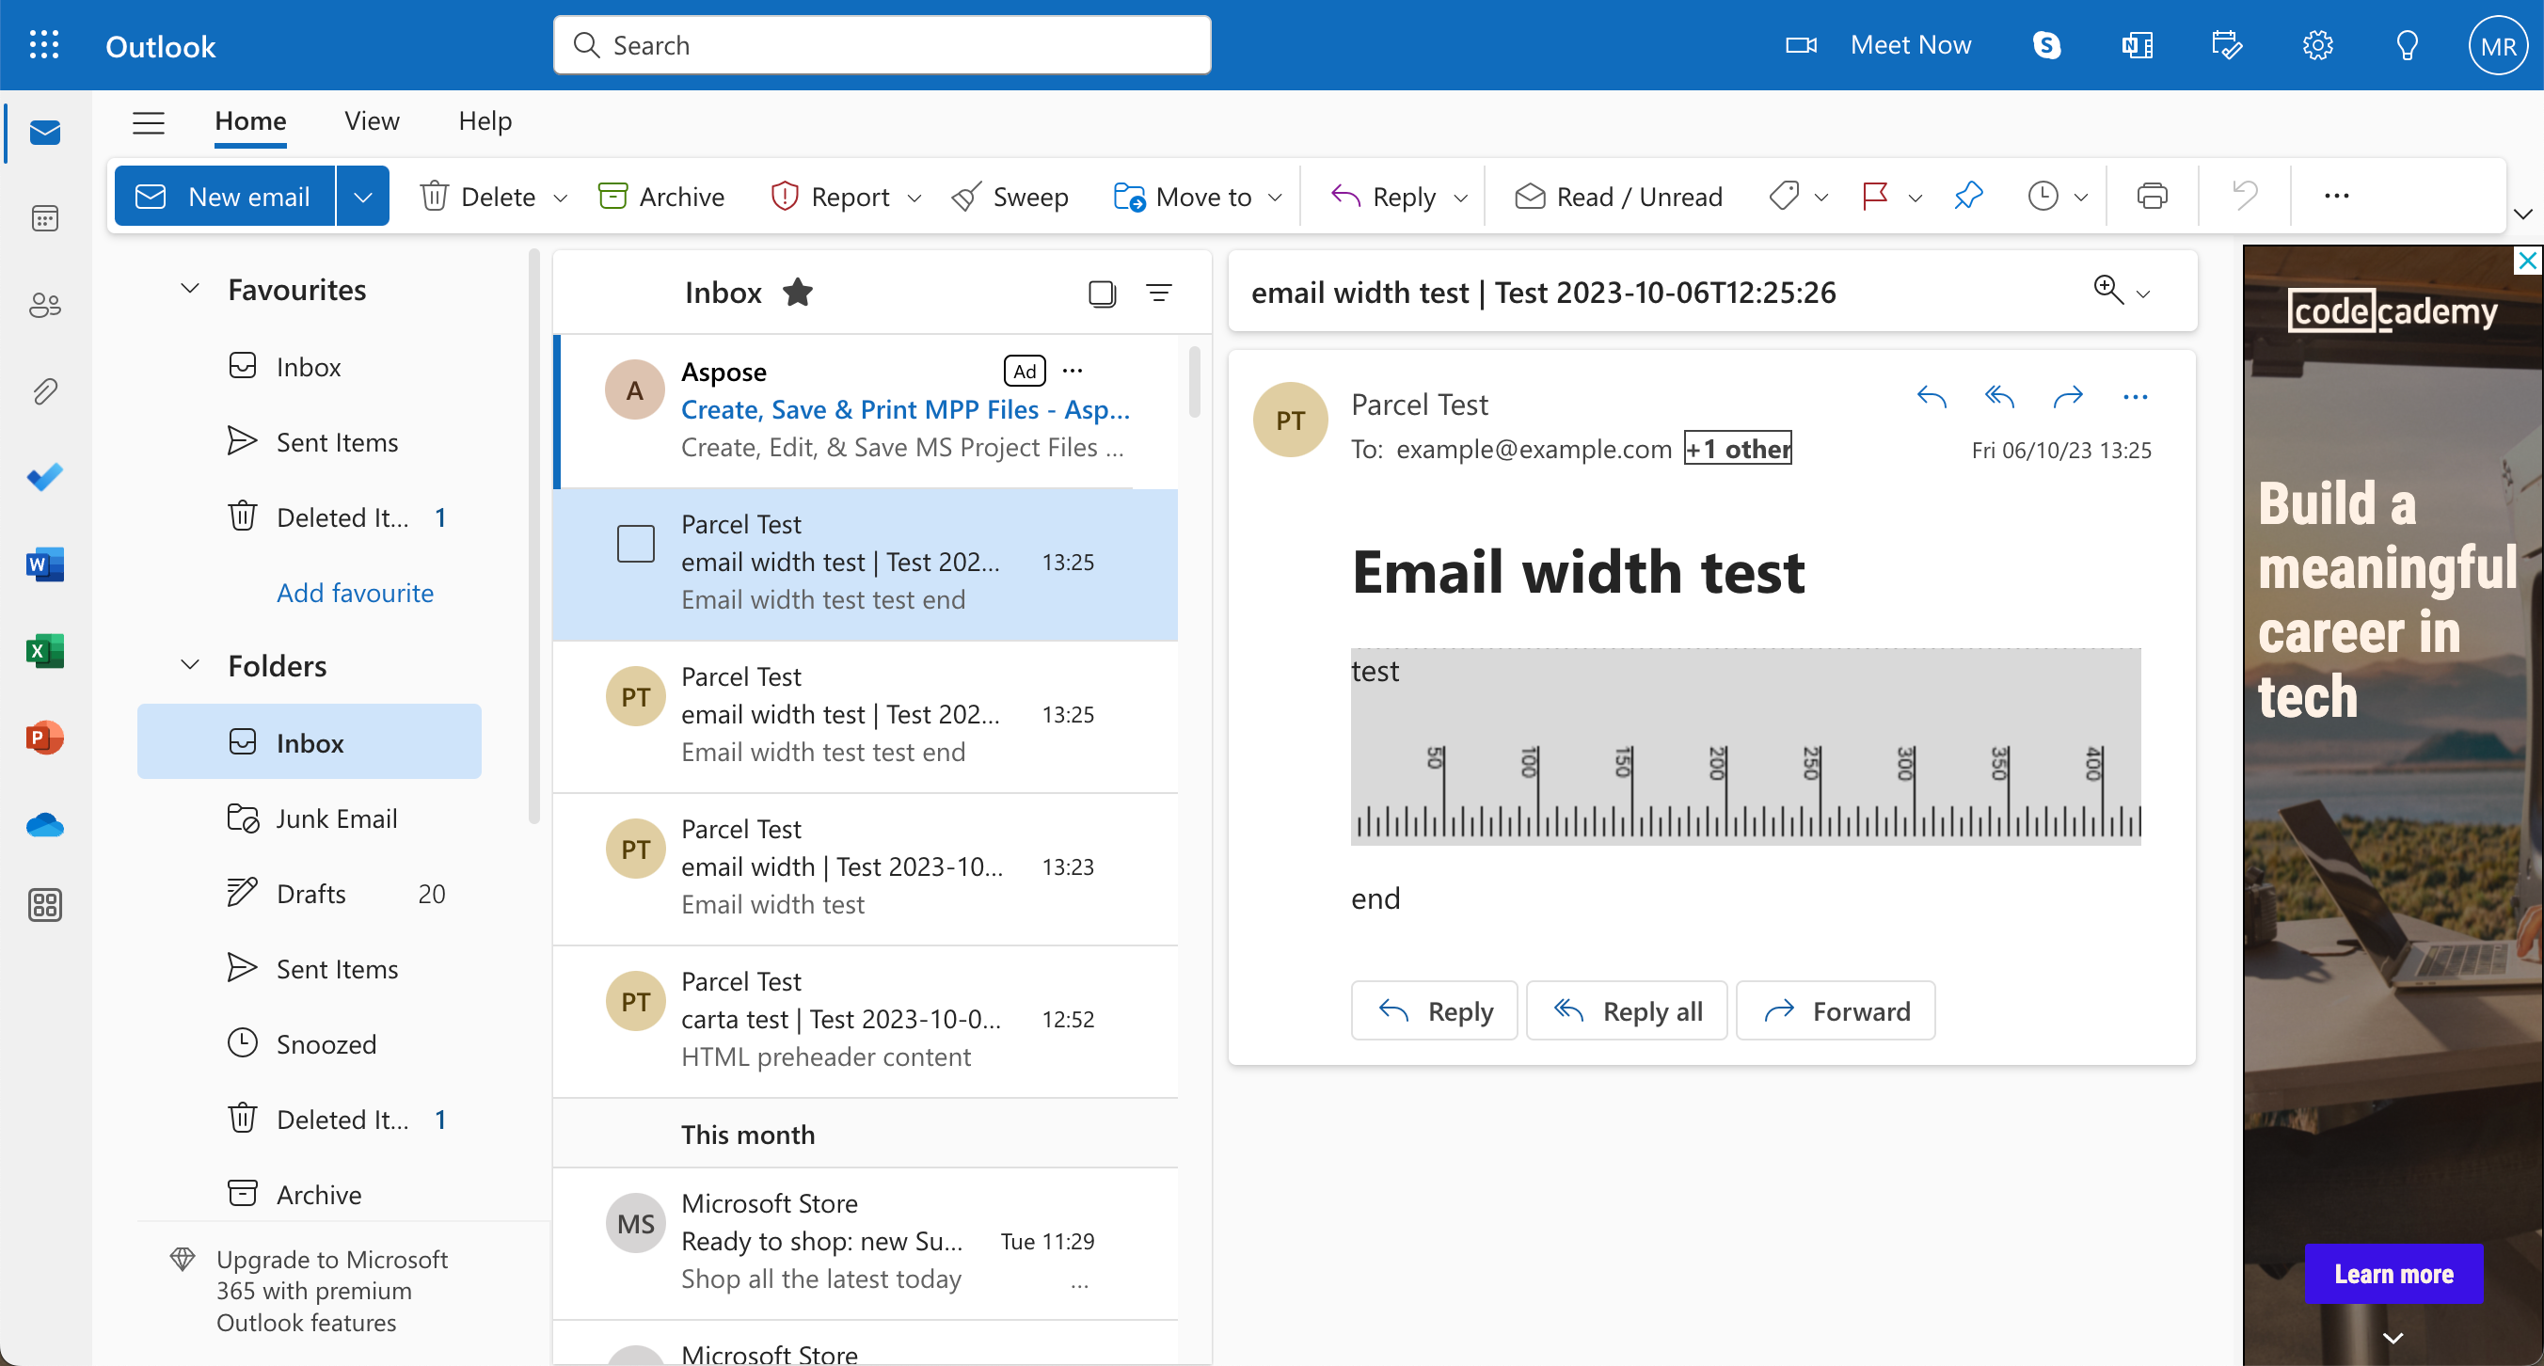Toggle the Inbox favourite star
Image resolution: width=2544 pixels, height=1366 pixels.
797,293
